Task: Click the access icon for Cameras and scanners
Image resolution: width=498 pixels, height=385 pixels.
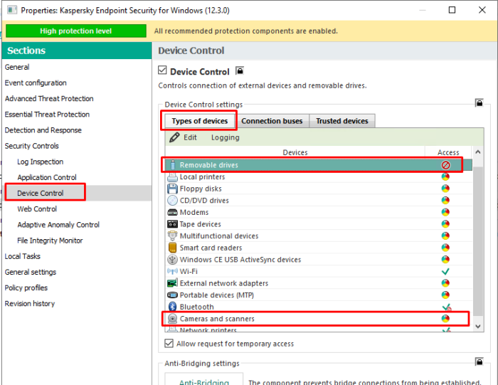Action: (445, 319)
